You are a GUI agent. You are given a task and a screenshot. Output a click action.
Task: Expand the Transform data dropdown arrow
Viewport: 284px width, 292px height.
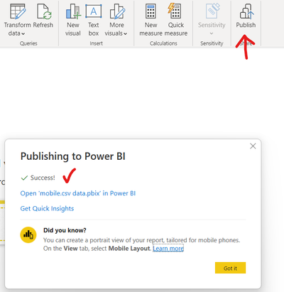[x=23, y=34]
